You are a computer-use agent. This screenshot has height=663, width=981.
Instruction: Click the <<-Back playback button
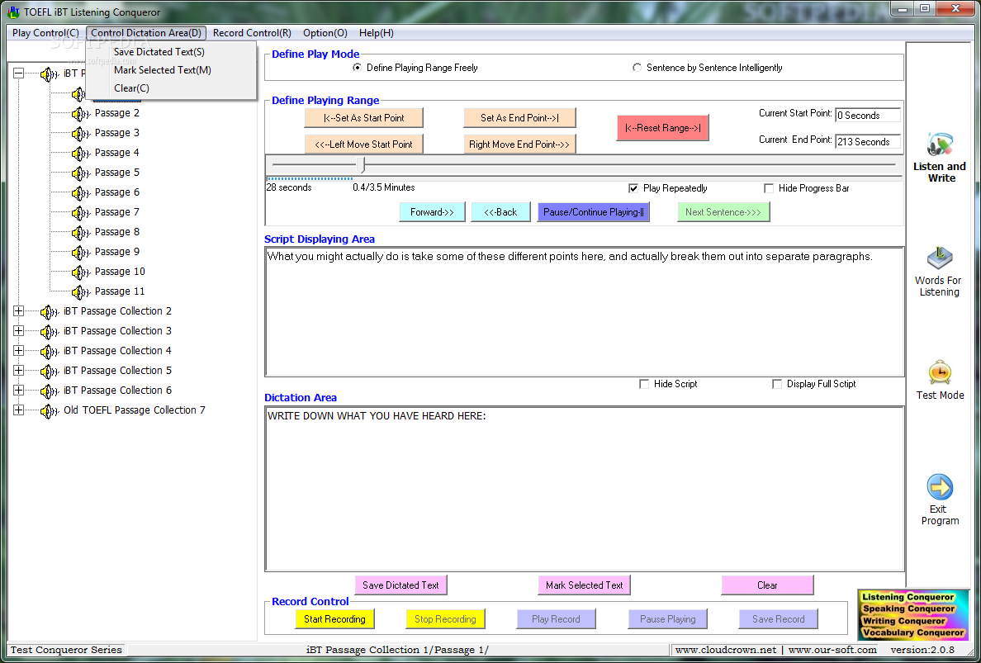[500, 212]
